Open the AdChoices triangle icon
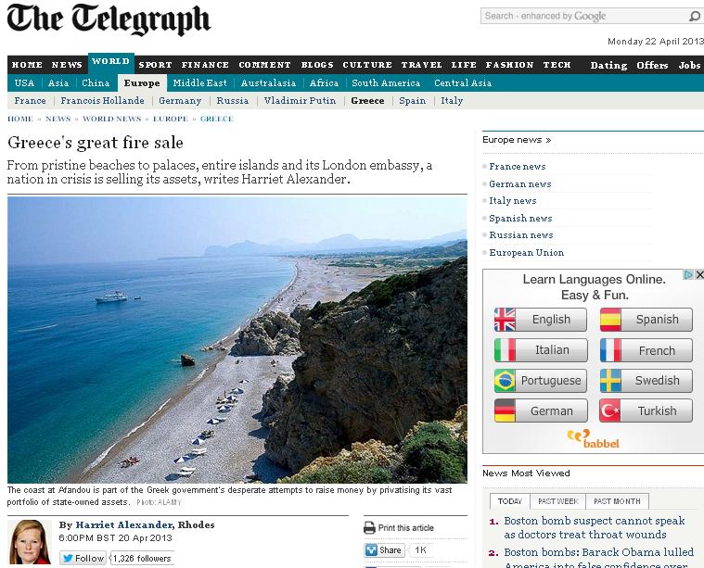 point(688,274)
